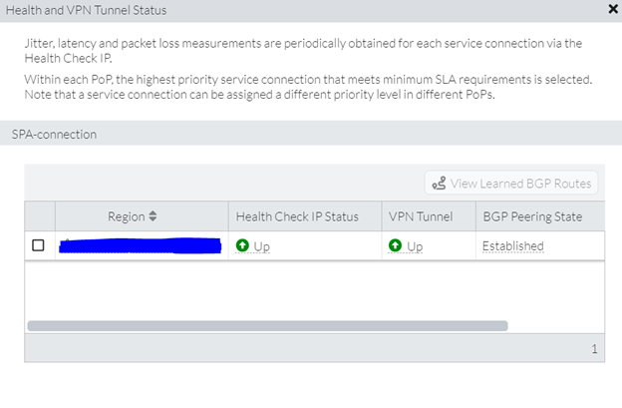The height and width of the screenshot is (408, 622).
Task: Click the green up-arrow icon under VPN Tunnel
Action: pos(396,245)
